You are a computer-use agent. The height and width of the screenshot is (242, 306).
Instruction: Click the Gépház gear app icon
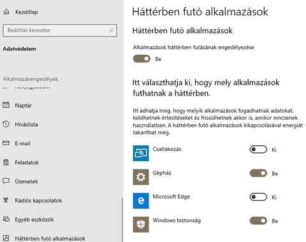[x=141, y=177]
